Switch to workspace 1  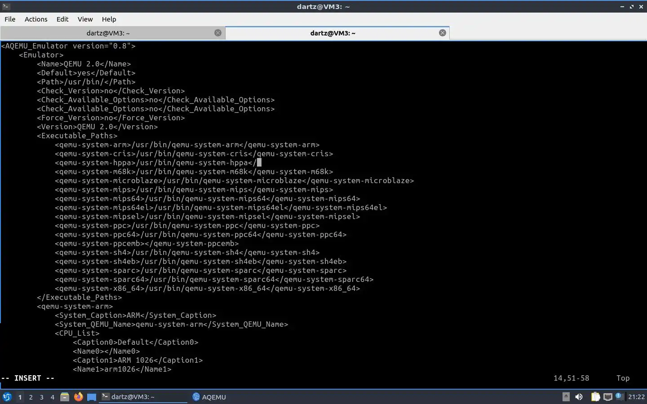pyautogui.click(x=20, y=397)
